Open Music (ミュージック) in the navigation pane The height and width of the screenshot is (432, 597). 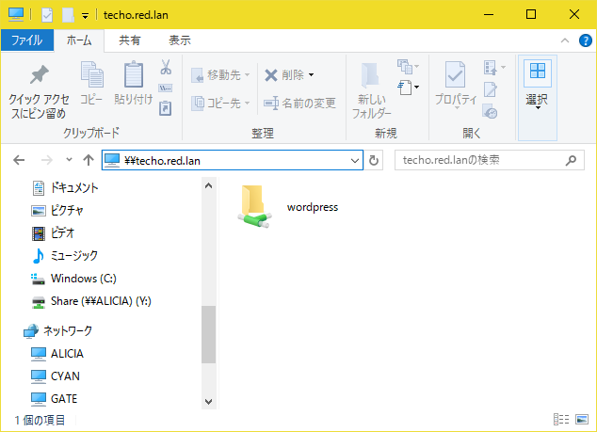(x=65, y=256)
